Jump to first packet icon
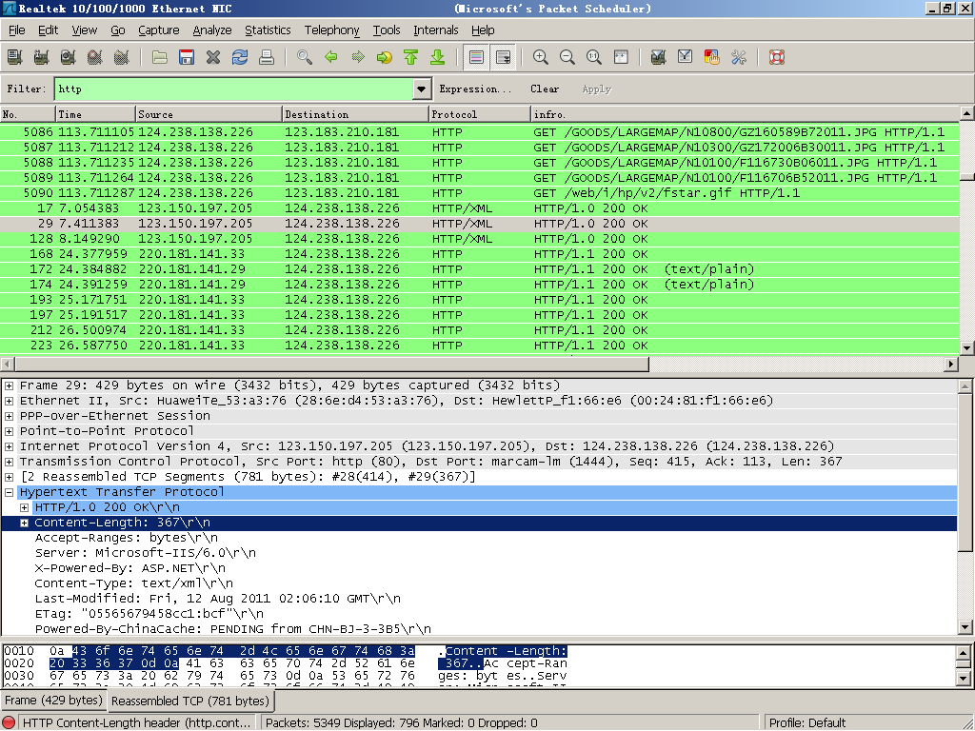 (411, 57)
